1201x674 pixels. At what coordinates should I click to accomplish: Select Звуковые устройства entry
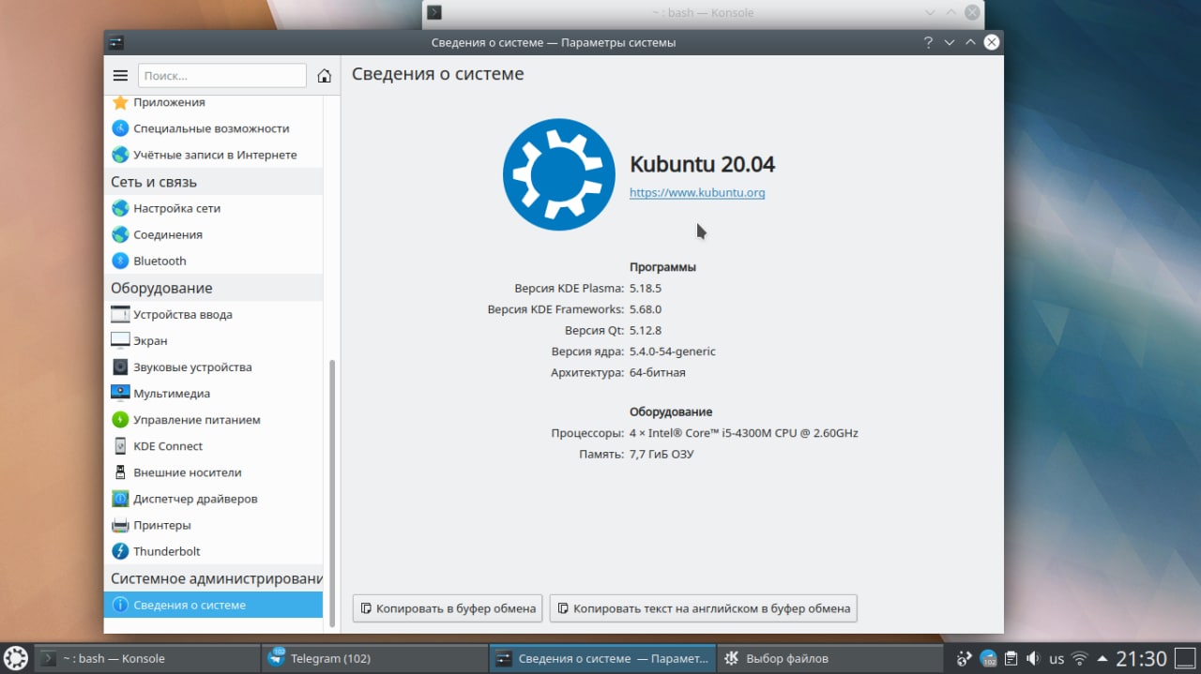[x=213, y=367]
